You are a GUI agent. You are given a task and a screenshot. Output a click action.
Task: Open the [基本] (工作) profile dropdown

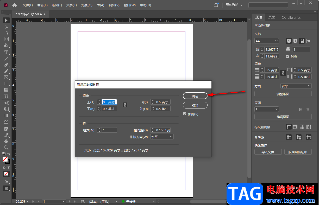[x=117, y=202]
